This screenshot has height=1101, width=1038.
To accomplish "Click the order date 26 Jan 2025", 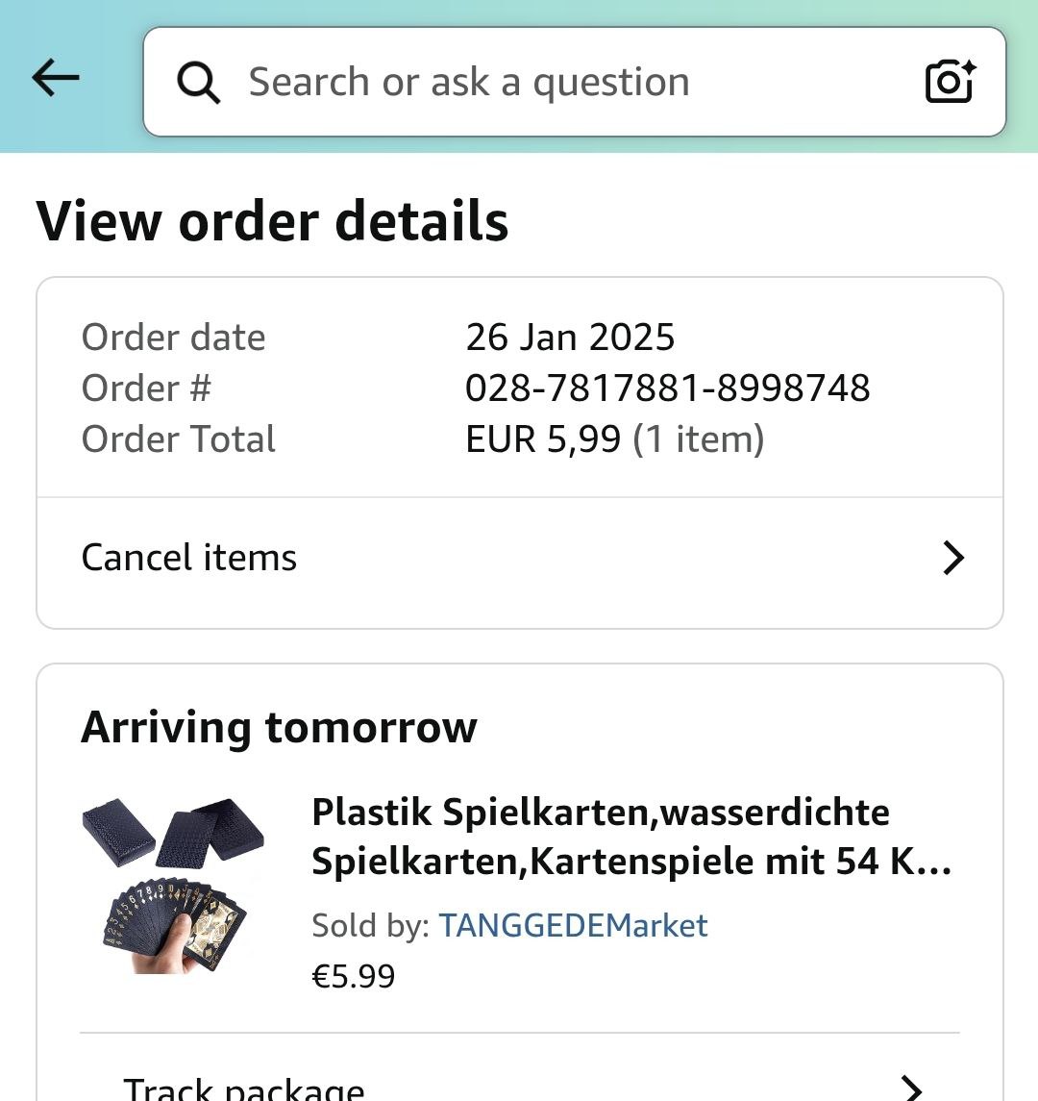I will coord(570,338).
